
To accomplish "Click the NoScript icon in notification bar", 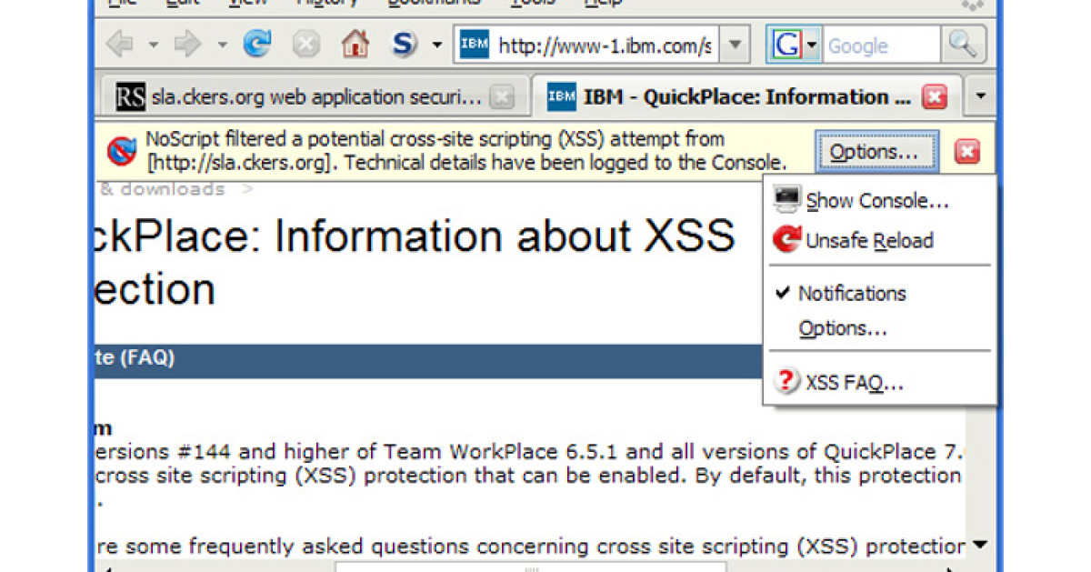I will [122, 152].
